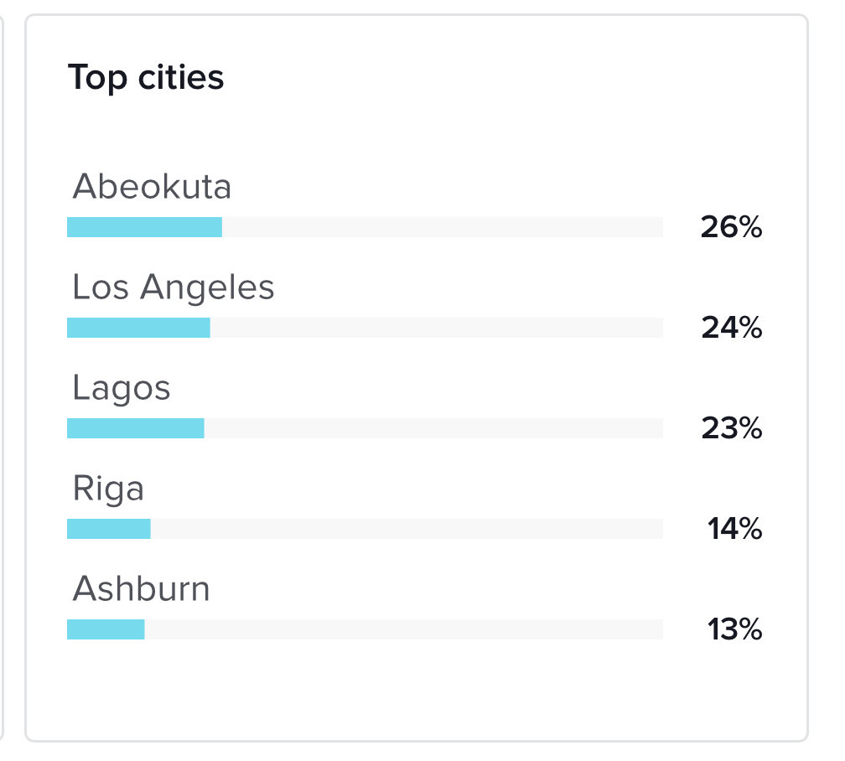Click the blue filled Riga bar
845x761 pixels.
pyautogui.click(x=108, y=529)
